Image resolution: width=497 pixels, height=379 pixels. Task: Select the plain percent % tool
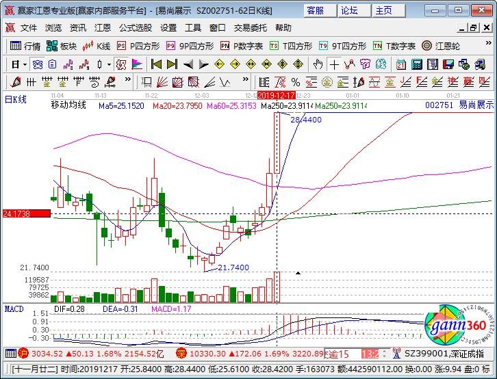(x=296, y=83)
